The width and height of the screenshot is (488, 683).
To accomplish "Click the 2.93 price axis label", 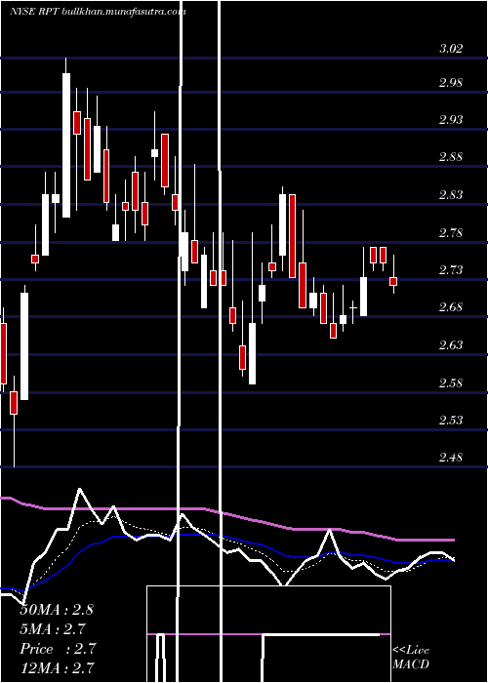I will [451, 119].
